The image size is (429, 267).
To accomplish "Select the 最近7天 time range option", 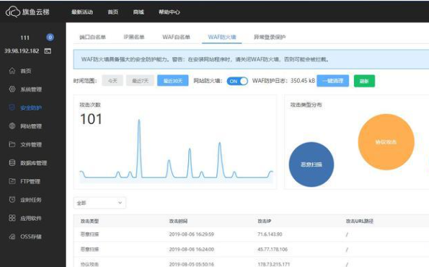I will pos(140,81).
